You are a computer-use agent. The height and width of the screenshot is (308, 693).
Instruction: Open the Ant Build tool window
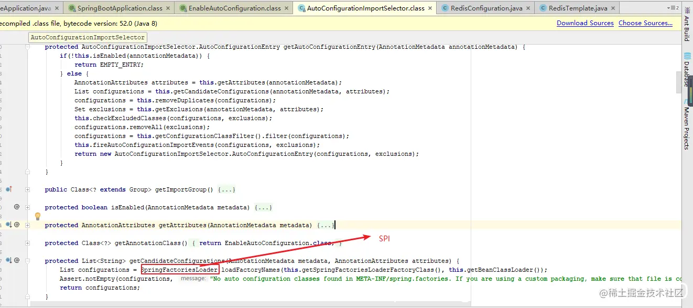click(x=687, y=25)
